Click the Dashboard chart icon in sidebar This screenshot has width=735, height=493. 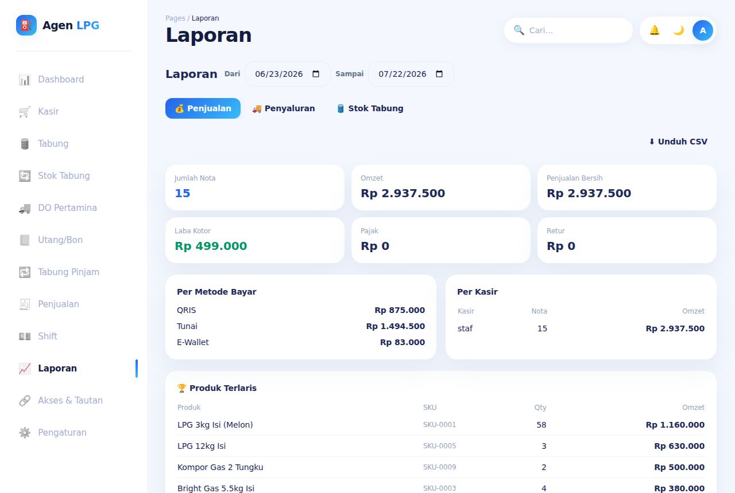pos(25,80)
